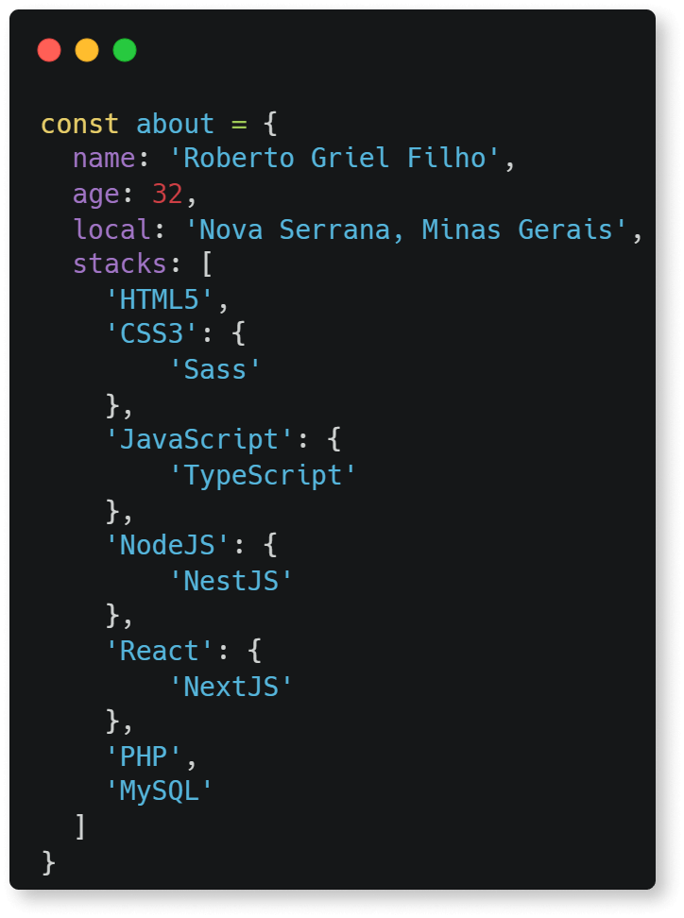
Task: Click the 'PHP' stack entry
Action: tap(144, 757)
